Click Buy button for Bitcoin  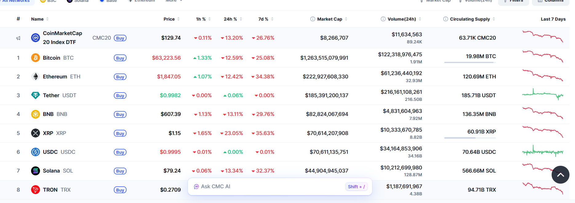[x=120, y=58]
